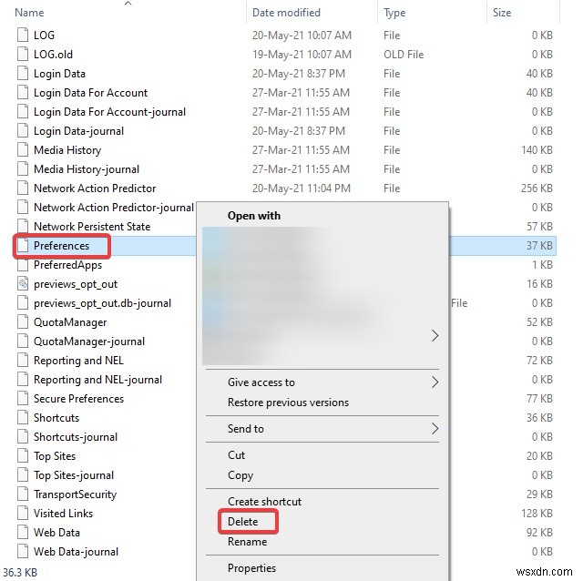Sort by the Date modified column header
The image size is (583, 581).
point(286,13)
